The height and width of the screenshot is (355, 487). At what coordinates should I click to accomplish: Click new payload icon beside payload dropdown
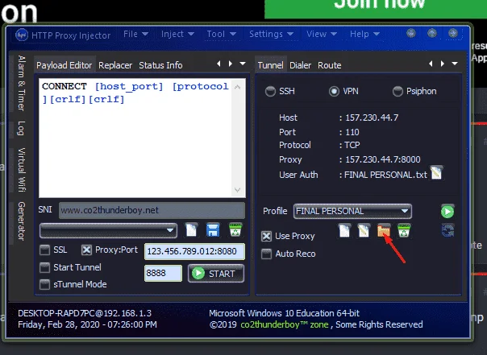pyautogui.click(x=191, y=230)
